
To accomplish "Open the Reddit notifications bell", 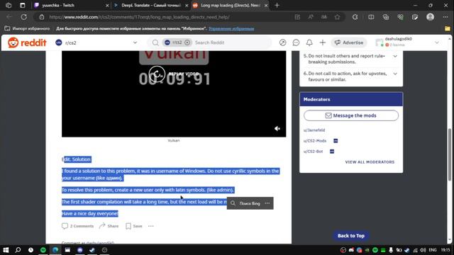I will pyautogui.click(x=309, y=42).
